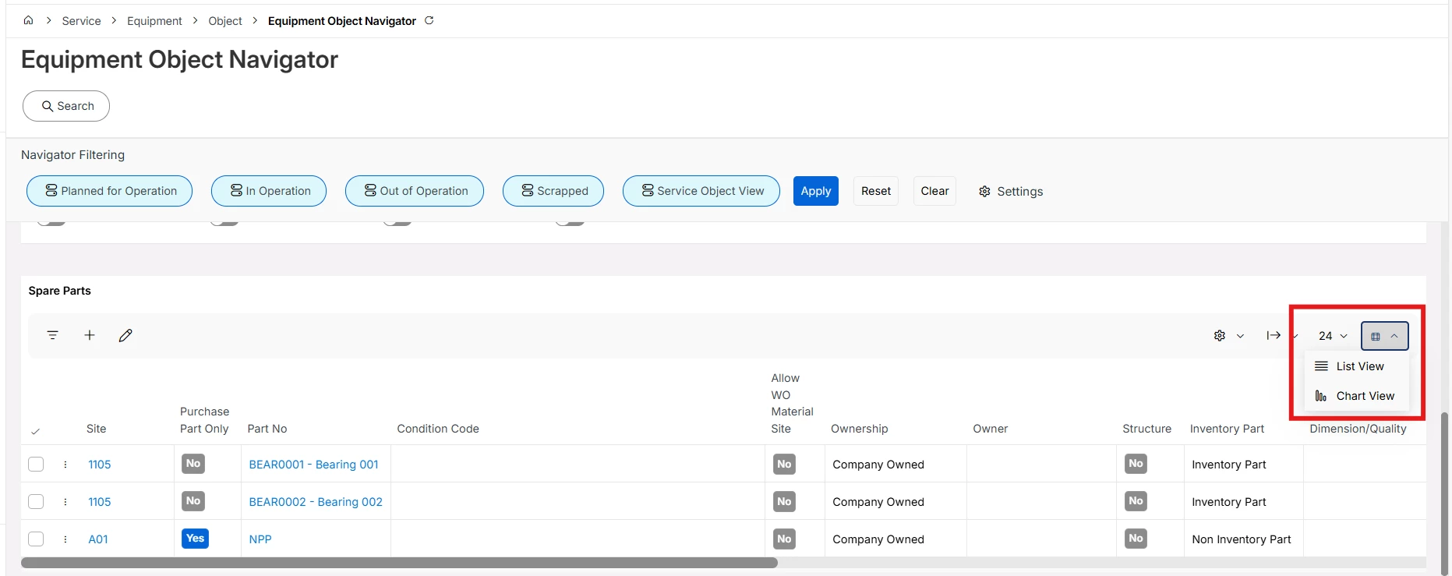The height and width of the screenshot is (576, 1452).
Task: Toggle the Out of Operation filter
Action: click(415, 191)
